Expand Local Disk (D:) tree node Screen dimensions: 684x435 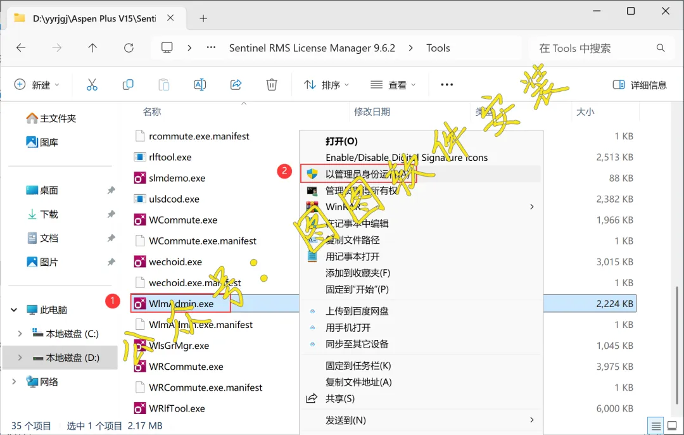20,358
